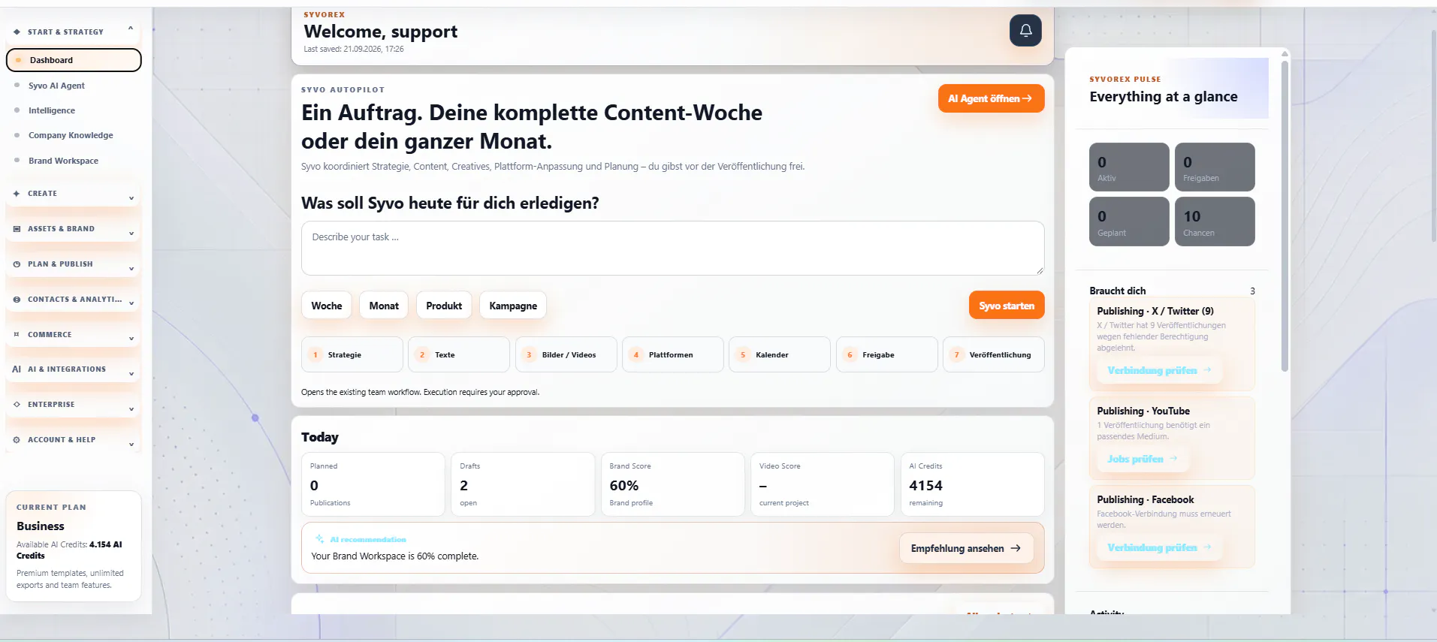Screen dimensions: 1437x642
Task: Click the Assets & Brand section icon
Action: click(x=17, y=229)
